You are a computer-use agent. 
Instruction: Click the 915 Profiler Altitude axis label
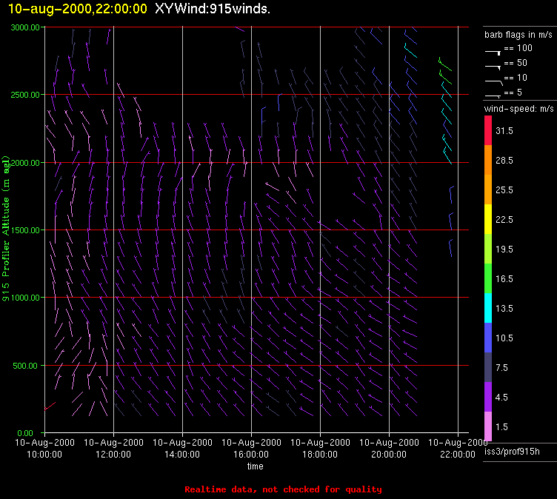tap(6, 228)
